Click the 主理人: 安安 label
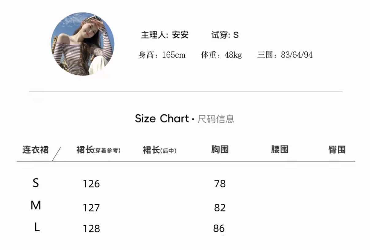Screen dimensions: 370x250 click(164, 35)
